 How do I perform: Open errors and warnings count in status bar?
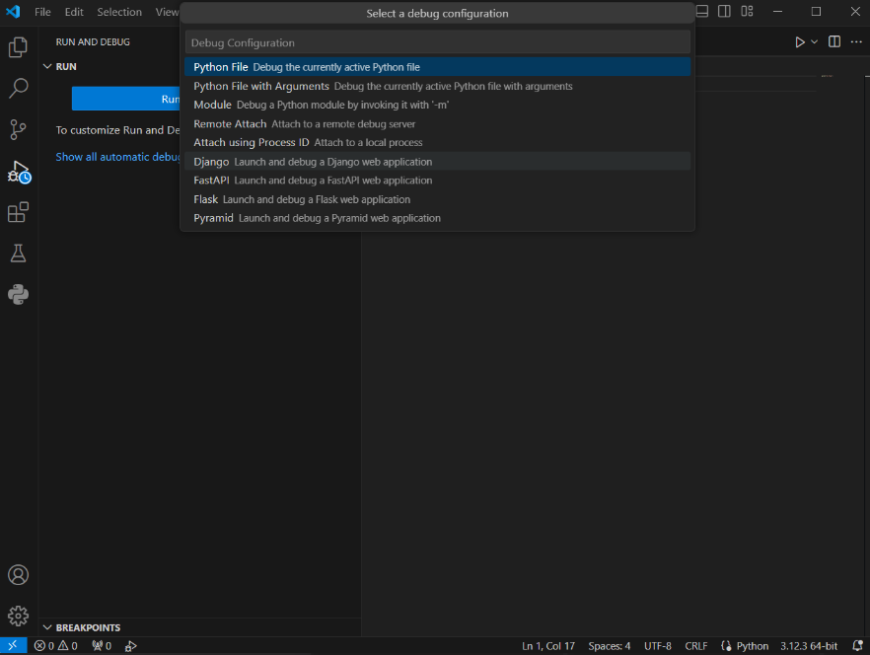pos(55,645)
